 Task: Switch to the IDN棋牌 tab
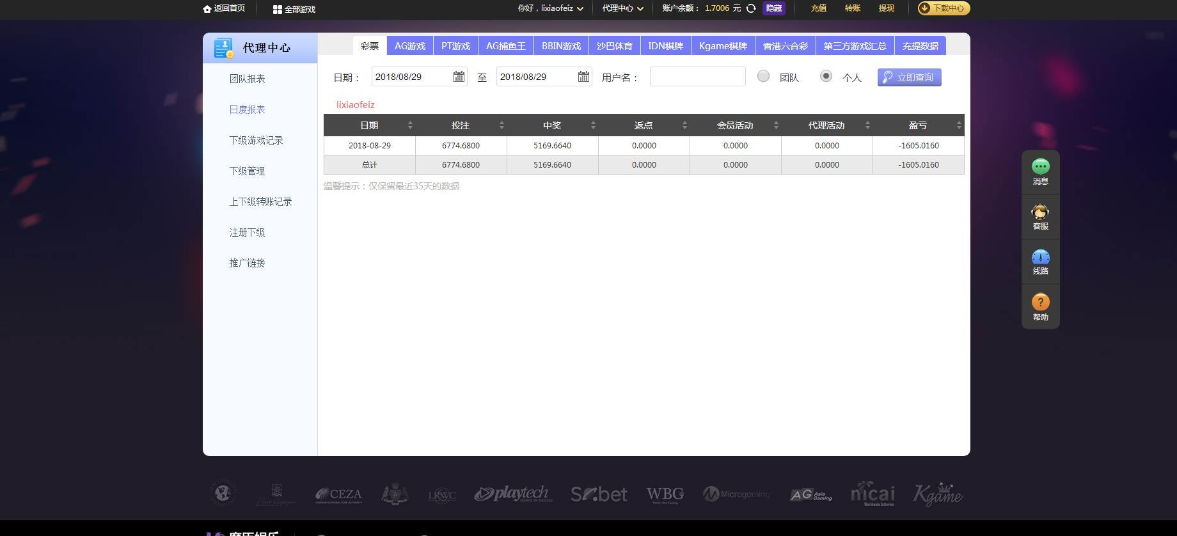click(x=666, y=46)
